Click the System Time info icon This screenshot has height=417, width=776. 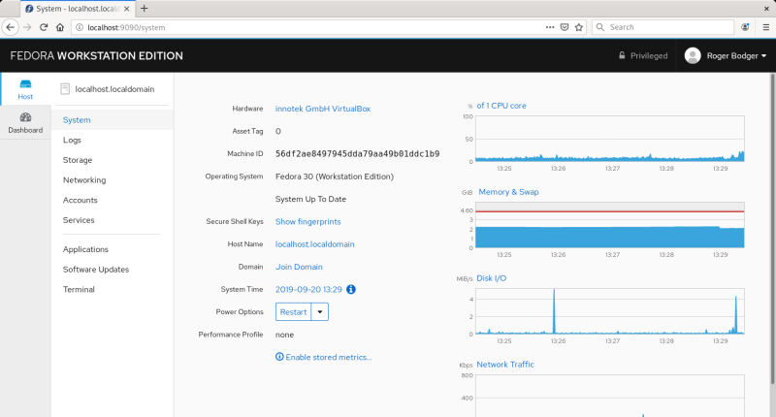pos(351,289)
